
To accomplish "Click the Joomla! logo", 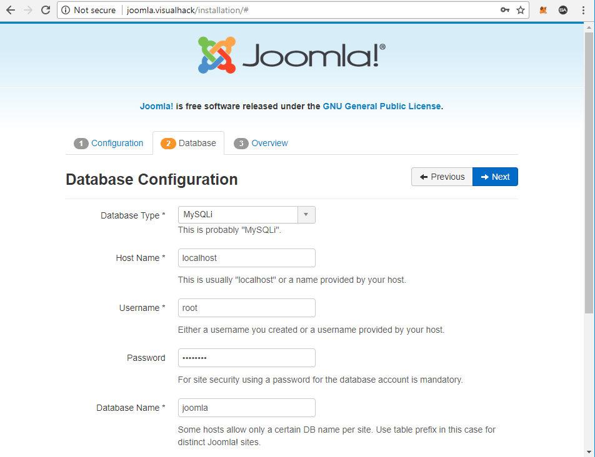I will [x=292, y=55].
